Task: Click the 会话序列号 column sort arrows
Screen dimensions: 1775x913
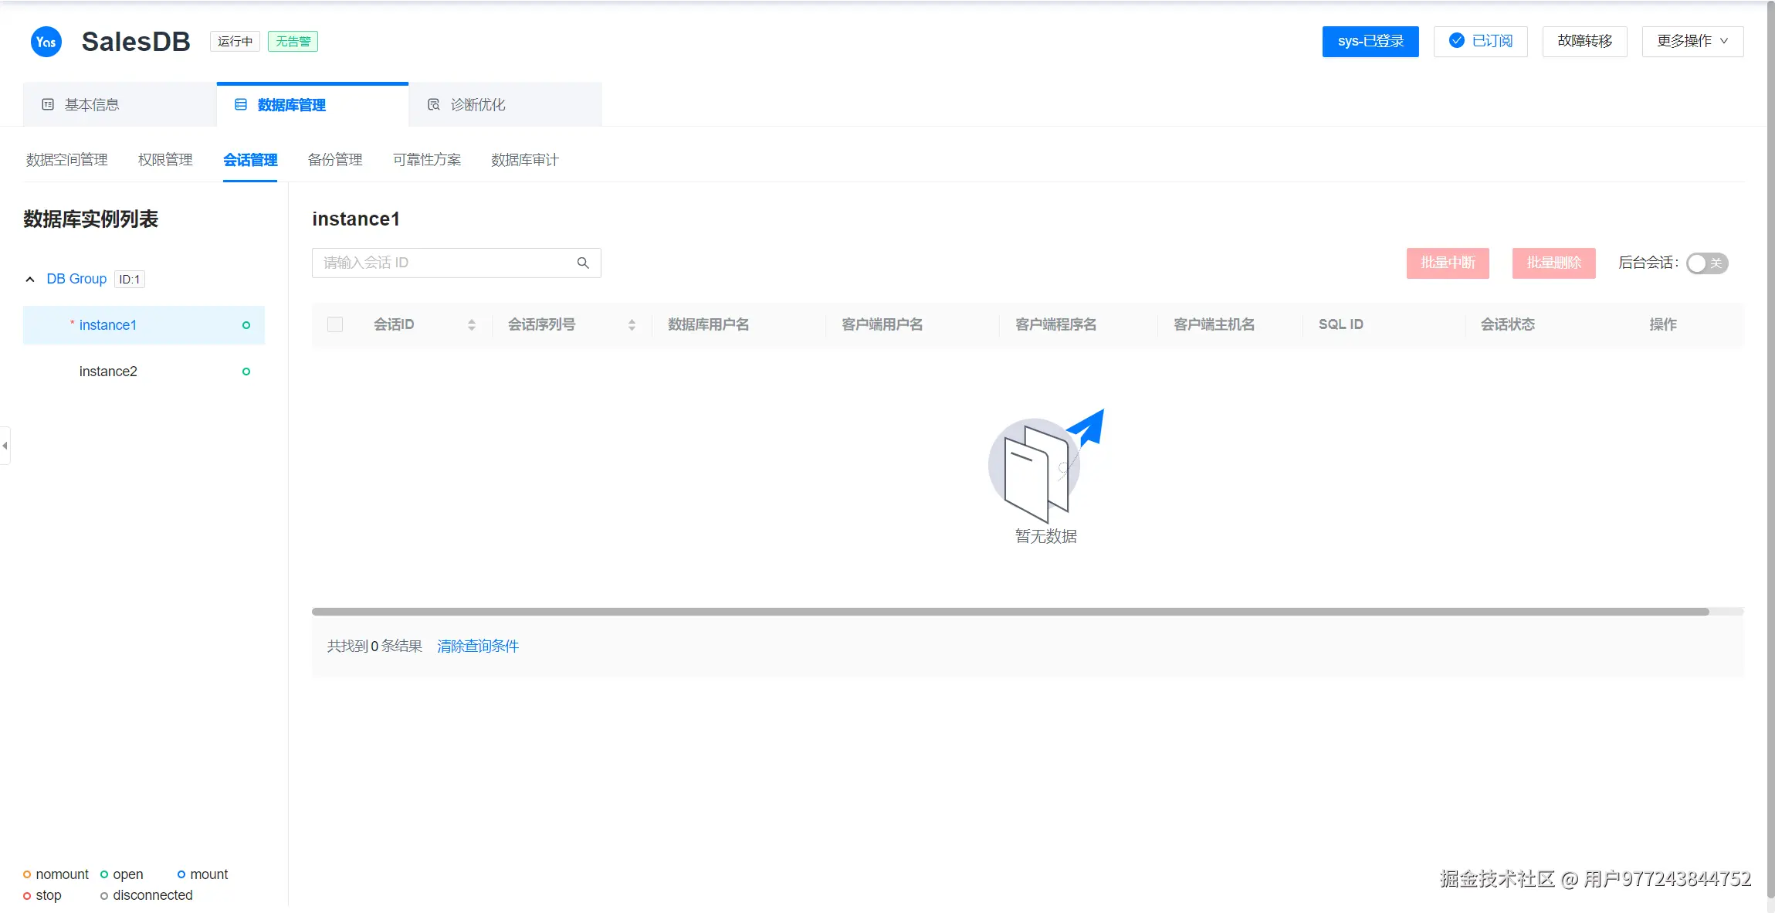Action: (632, 325)
